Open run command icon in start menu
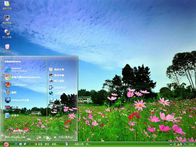The width and height of the screenshot is (196, 147). [51, 106]
